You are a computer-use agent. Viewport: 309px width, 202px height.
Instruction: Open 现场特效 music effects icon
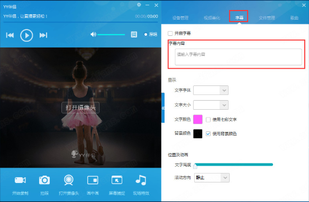(141, 180)
